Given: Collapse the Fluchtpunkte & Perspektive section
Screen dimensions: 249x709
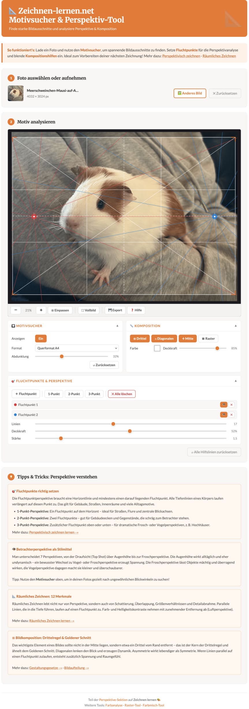Looking at the screenshot, I should [x=235, y=381].
